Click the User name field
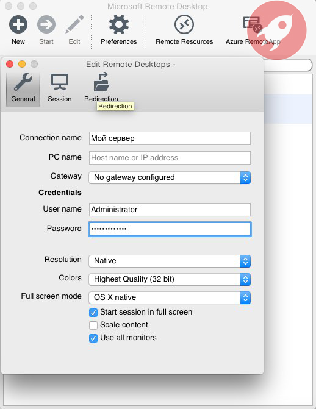 click(x=170, y=210)
